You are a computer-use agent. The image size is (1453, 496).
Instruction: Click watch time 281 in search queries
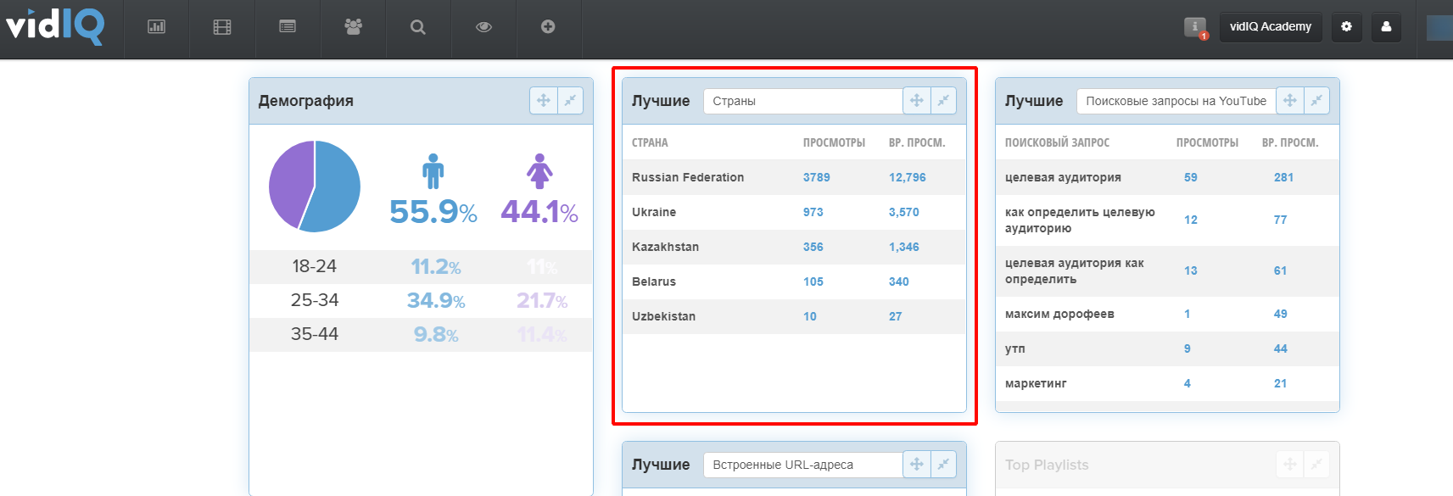pyautogui.click(x=1283, y=177)
